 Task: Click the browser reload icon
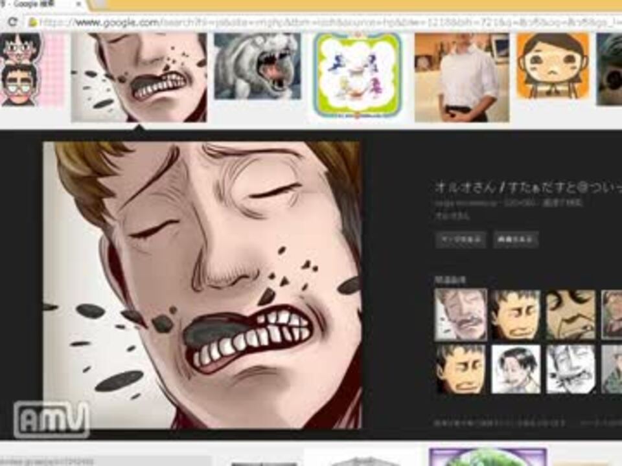click(x=13, y=22)
